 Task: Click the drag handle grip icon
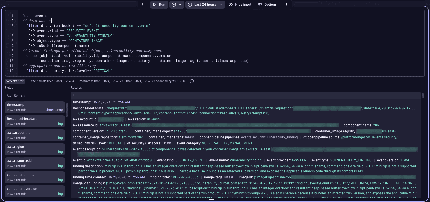tap(143, 5)
